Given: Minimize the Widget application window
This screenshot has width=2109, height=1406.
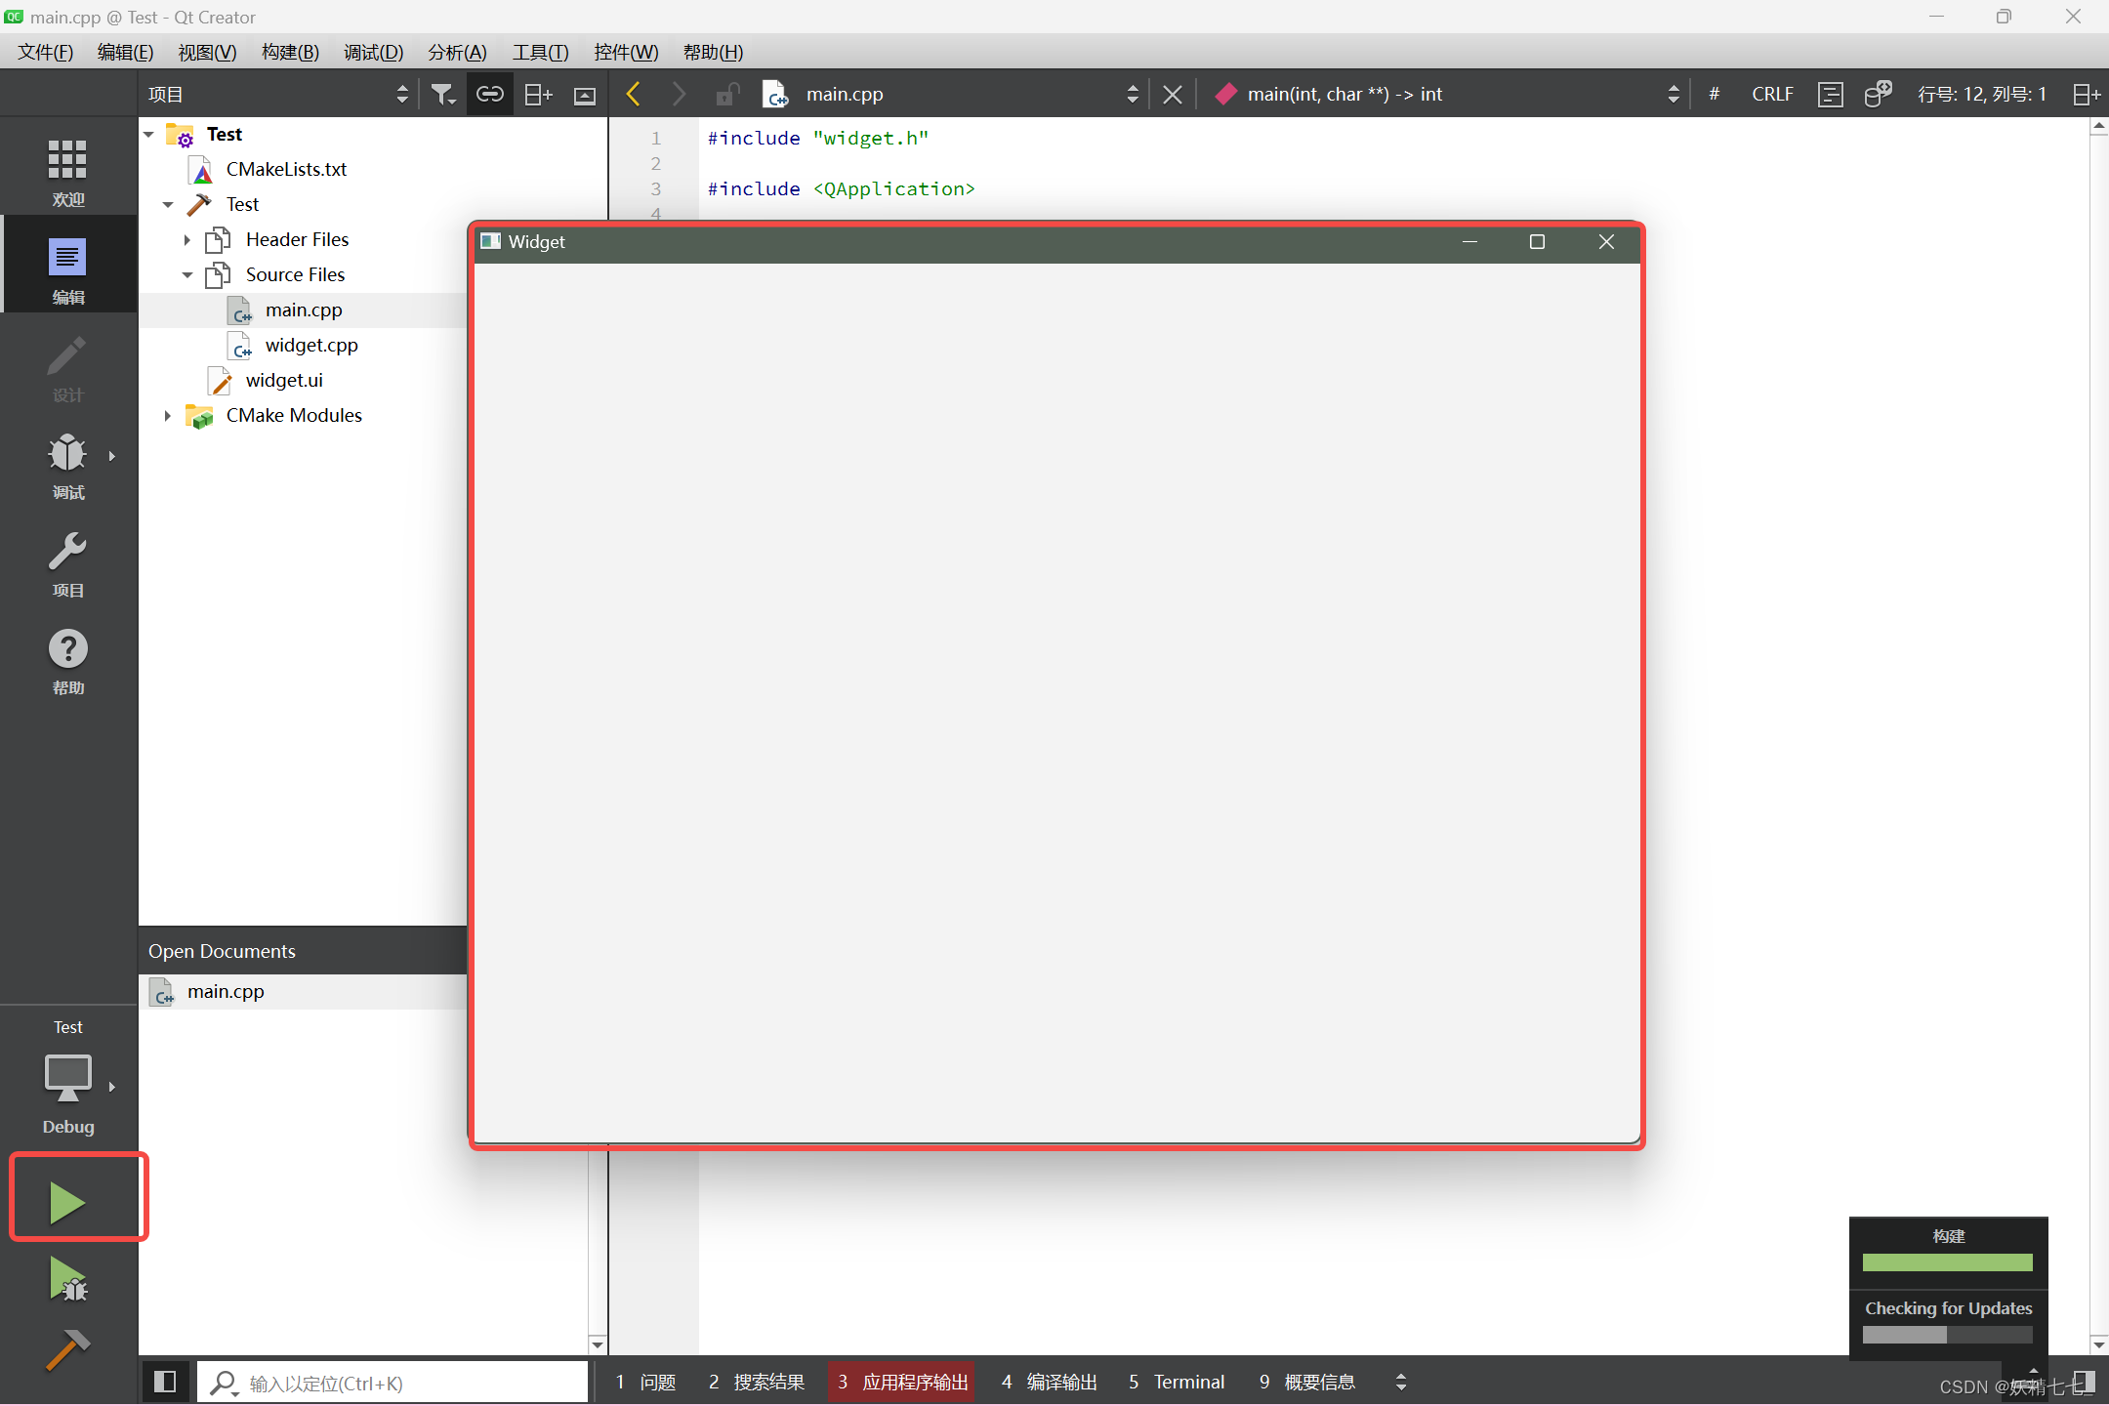Looking at the screenshot, I should 1469,241.
